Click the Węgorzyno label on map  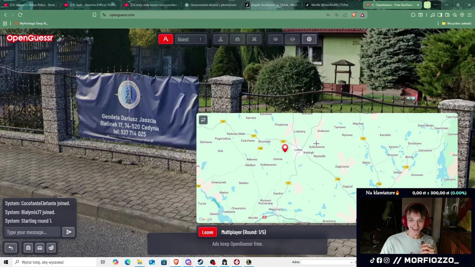click(276, 209)
